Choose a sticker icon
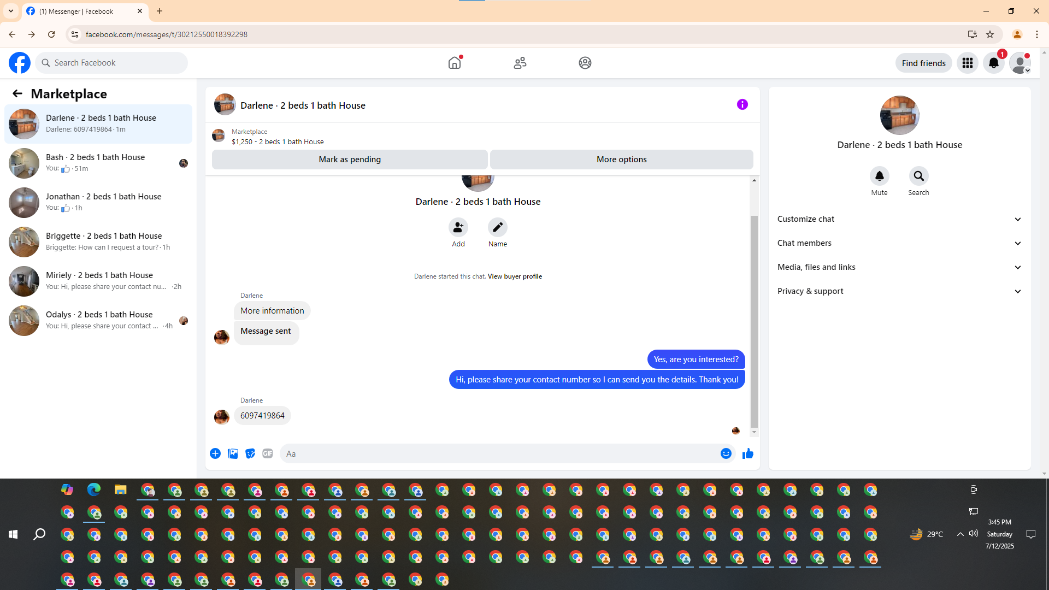 [250, 453]
